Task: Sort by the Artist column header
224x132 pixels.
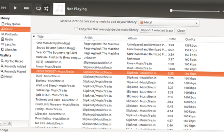Action: tap(88, 37)
